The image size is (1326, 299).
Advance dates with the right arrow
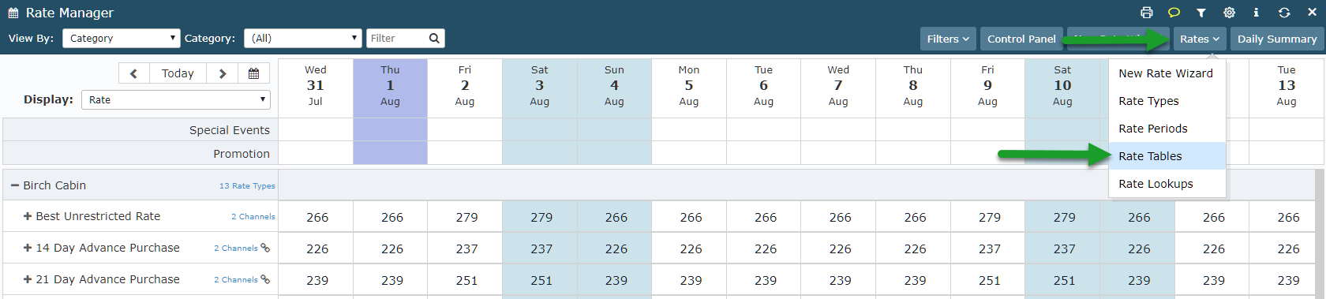223,73
